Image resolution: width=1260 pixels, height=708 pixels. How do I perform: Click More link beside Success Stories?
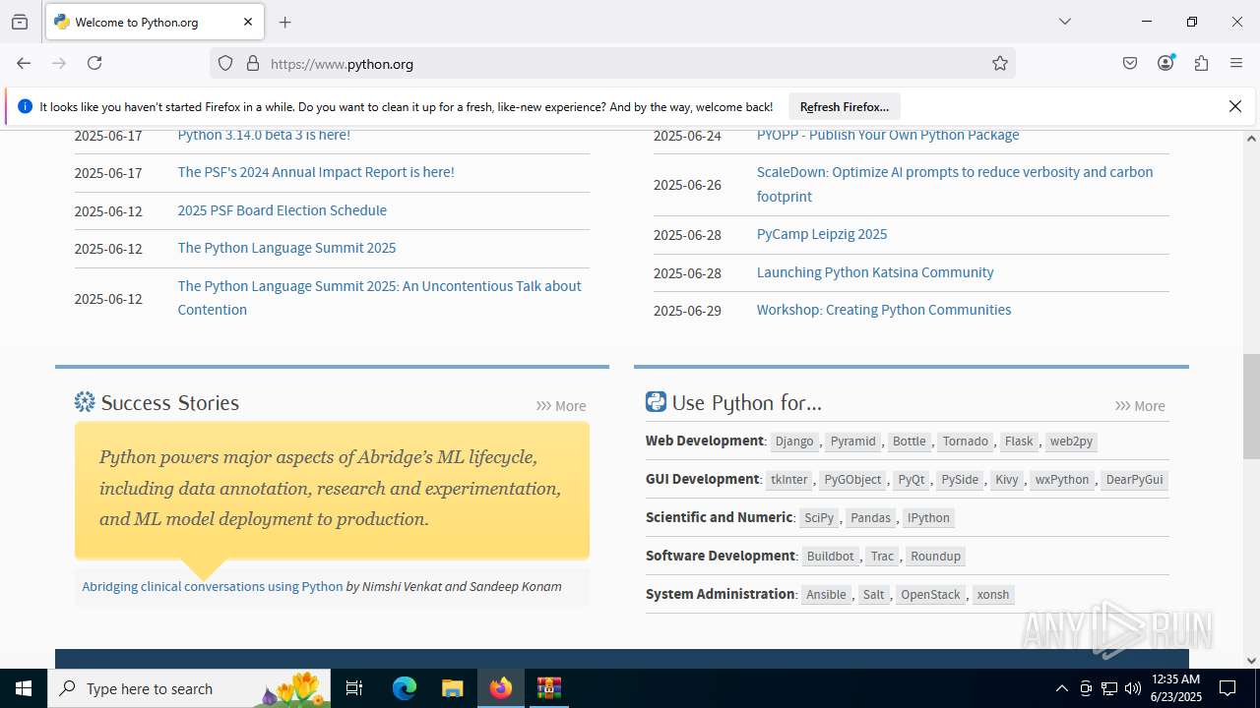tap(561, 406)
